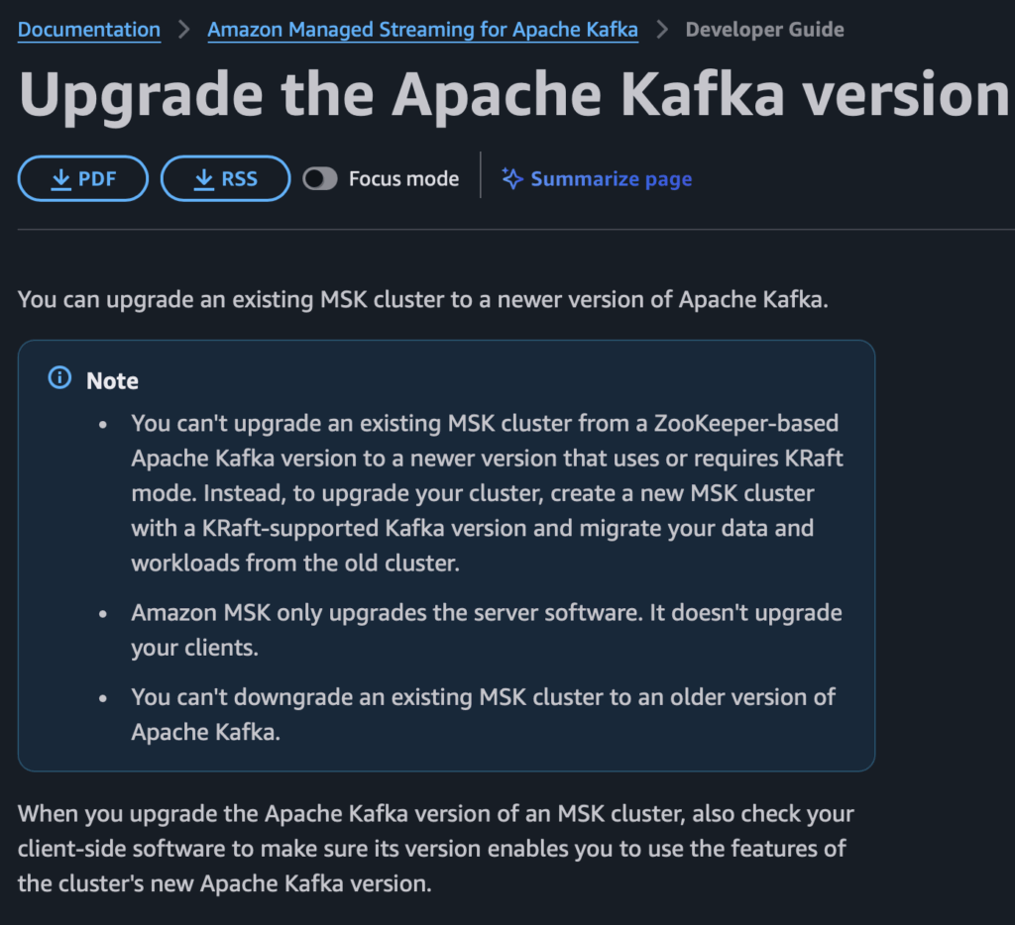Click Summarize page
The width and height of the screenshot is (1015, 925).
click(x=611, y=177)
